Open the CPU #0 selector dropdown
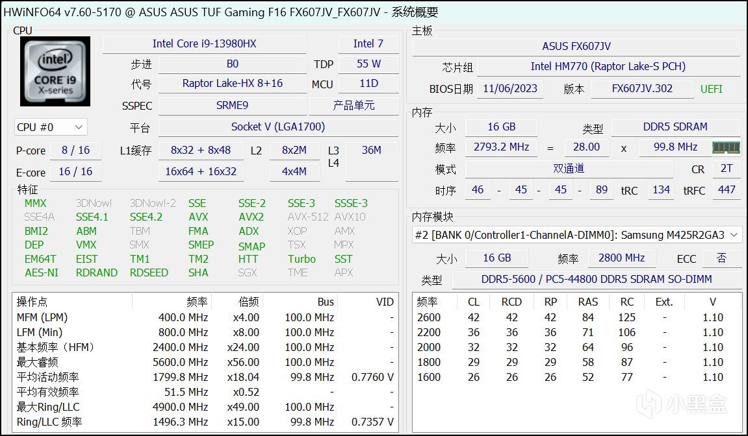 (51, 127)
